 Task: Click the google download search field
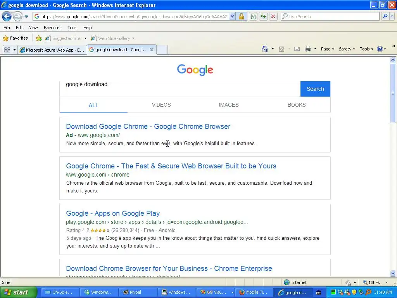[180, 89]
